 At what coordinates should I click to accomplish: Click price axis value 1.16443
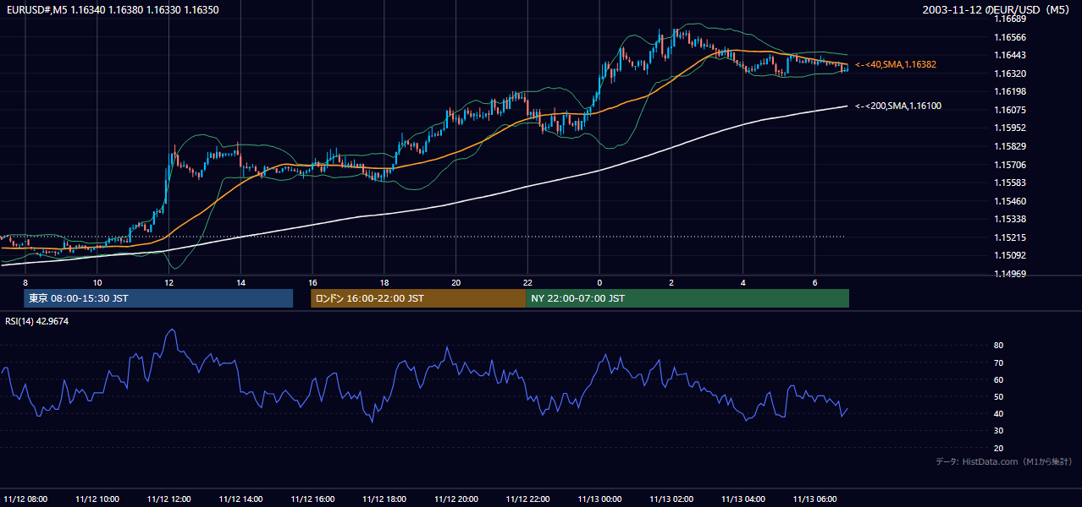tap(1010, 55)
